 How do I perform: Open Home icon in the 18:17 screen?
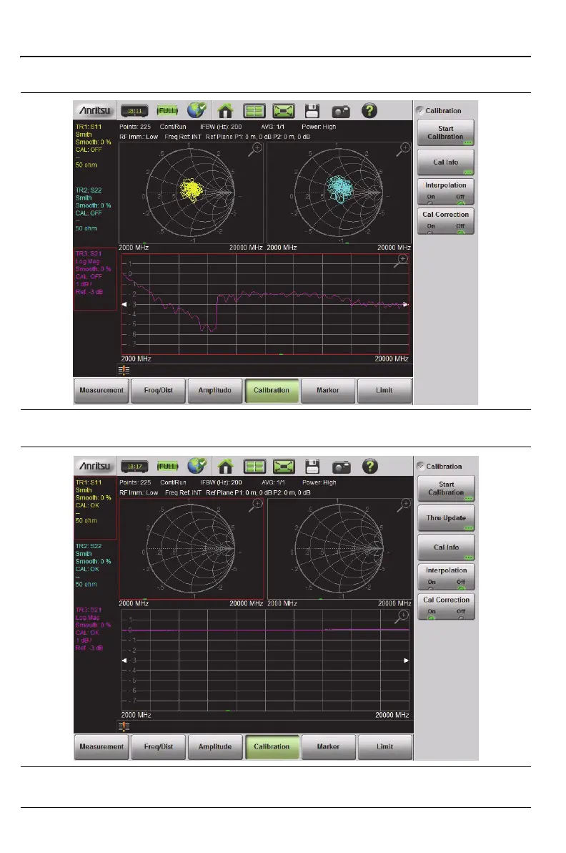(x=225, y=467)
